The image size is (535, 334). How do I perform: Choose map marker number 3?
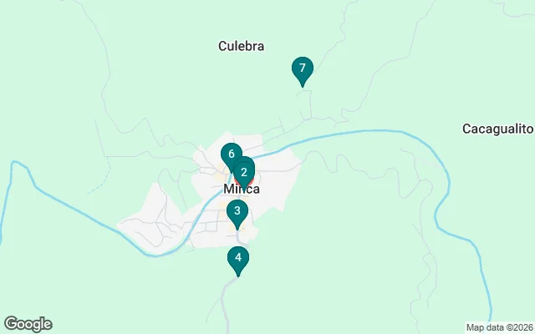[237, 213]
